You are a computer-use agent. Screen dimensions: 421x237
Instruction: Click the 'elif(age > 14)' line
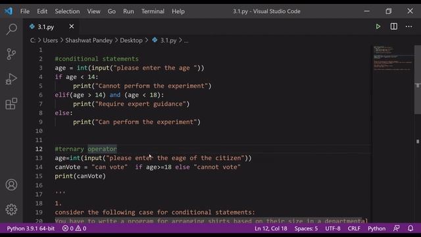[109, 95]
